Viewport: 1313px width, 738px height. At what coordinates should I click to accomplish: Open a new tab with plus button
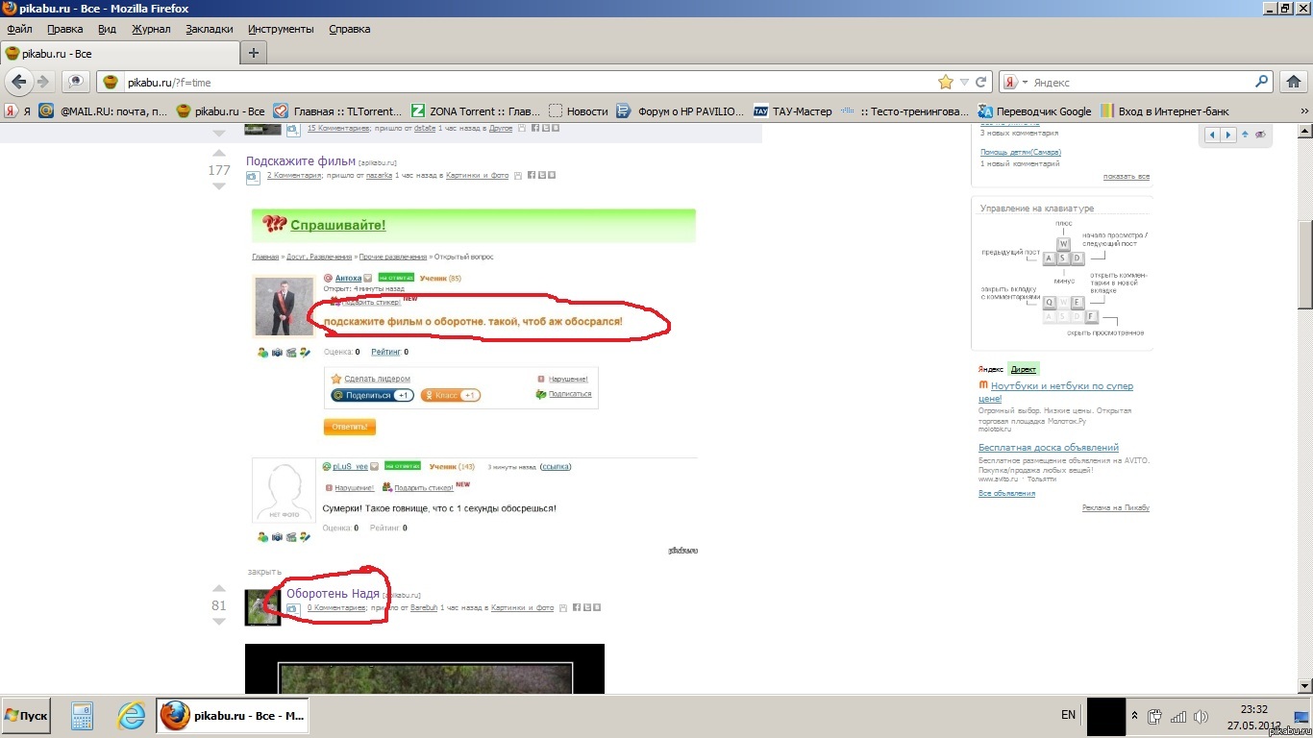click(x=253, y=53)
